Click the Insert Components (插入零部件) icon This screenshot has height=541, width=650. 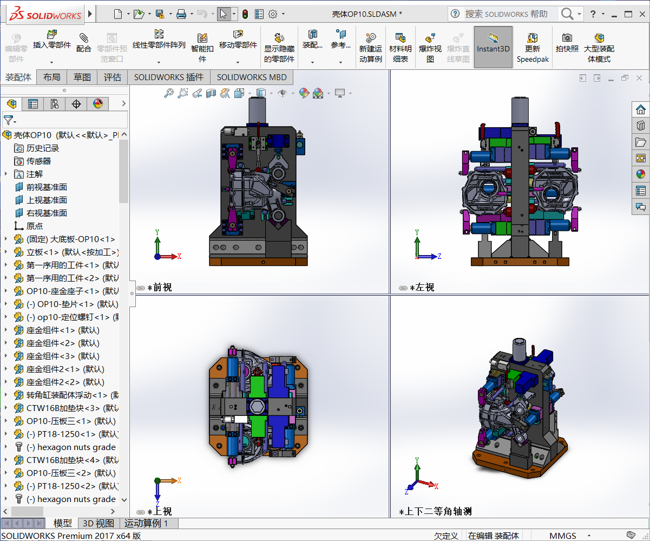pyautogui.click(x=52, y=35)
